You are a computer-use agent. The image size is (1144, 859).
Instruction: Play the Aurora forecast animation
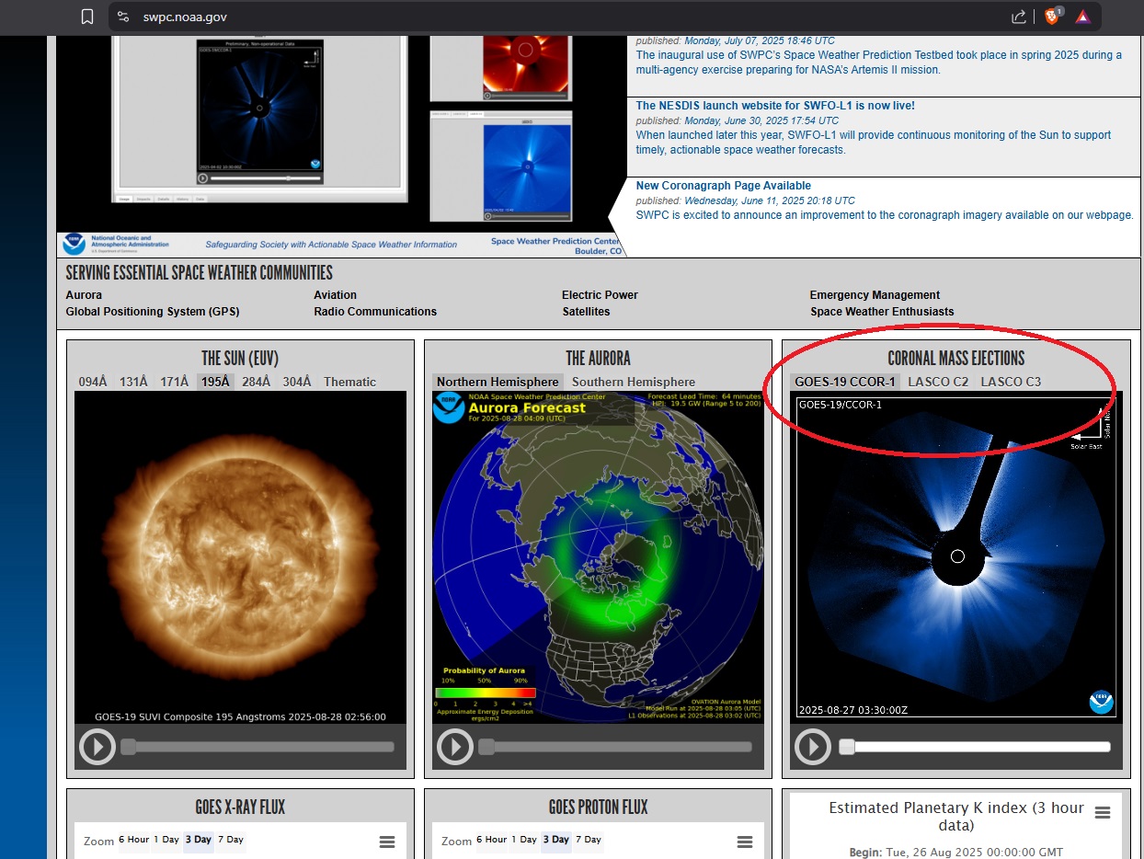click(x=455, y=747)
